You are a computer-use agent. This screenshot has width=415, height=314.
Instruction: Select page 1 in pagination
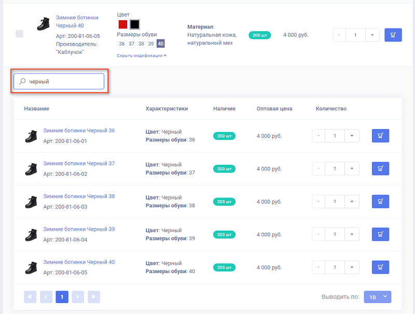(62, 297)
